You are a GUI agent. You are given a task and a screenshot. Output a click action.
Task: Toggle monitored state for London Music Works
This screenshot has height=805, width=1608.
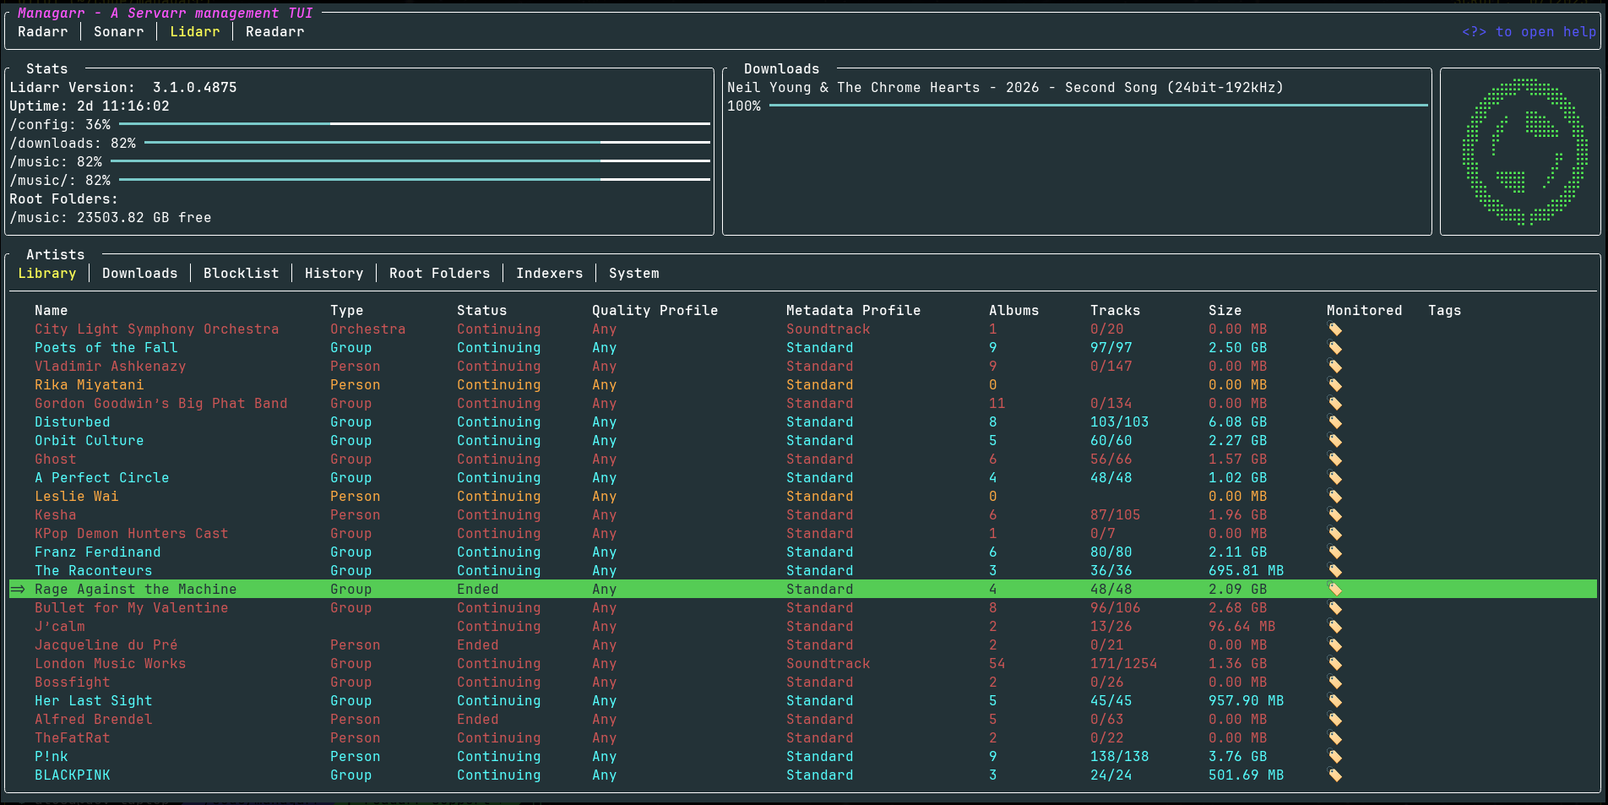click(1334, 664)
